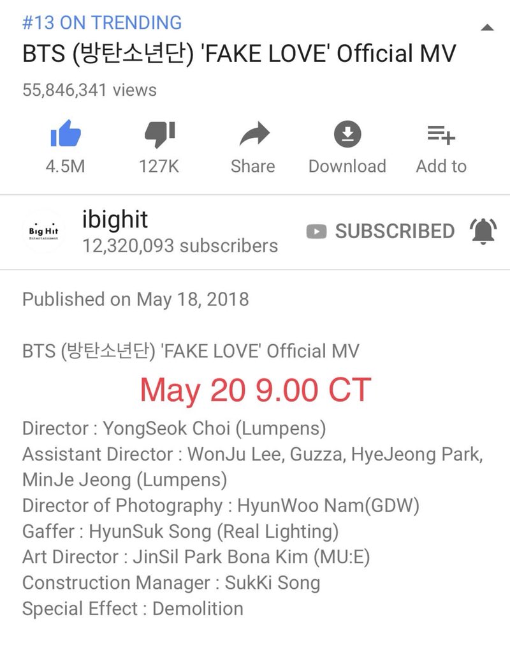Like the video with thumbs up icon
The height and width of the screenshot is (654, 510).
pyautogui.click(x=66, y=133)
